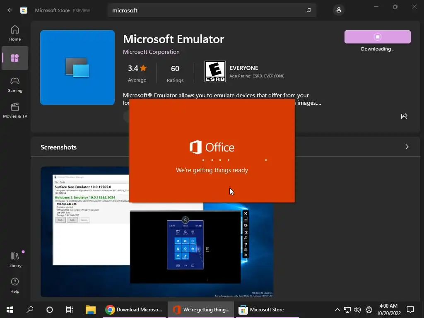Click the Screenshots section heading
This screenshot has height=318, width=424.
(x=58, y=147)
